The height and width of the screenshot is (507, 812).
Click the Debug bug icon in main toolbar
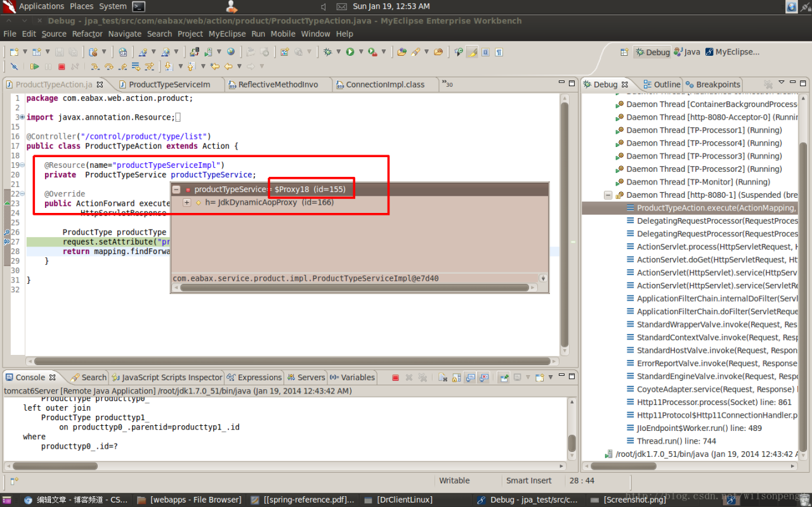coord(328,52)
